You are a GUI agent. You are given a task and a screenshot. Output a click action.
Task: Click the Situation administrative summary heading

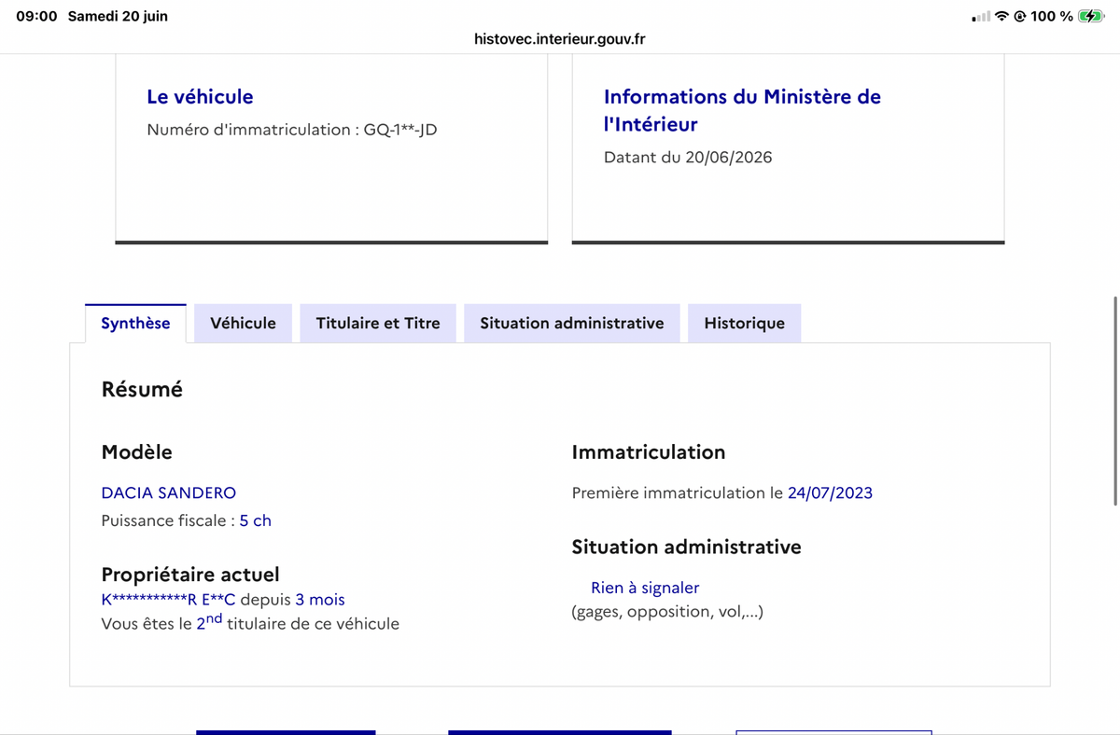coord(686,548)
